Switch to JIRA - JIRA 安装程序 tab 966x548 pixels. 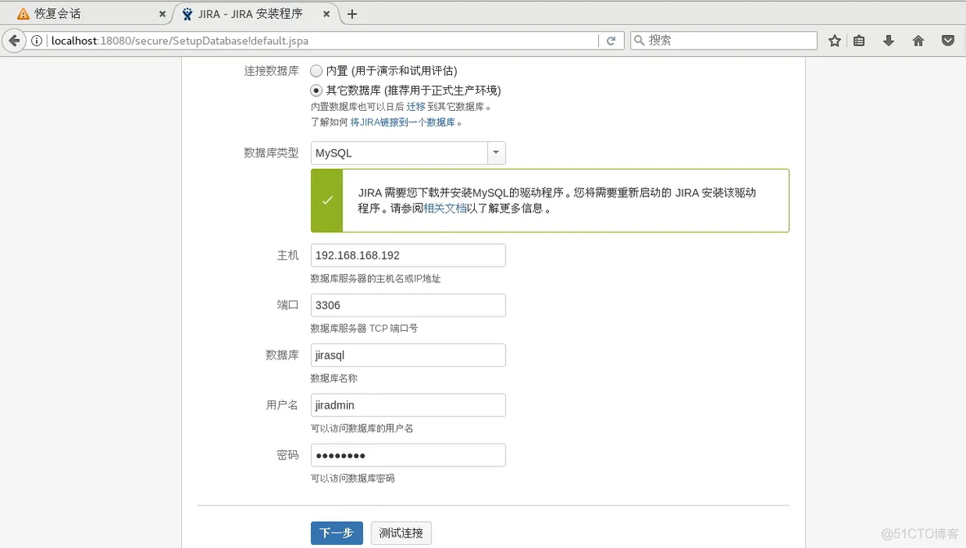(256, 14)
